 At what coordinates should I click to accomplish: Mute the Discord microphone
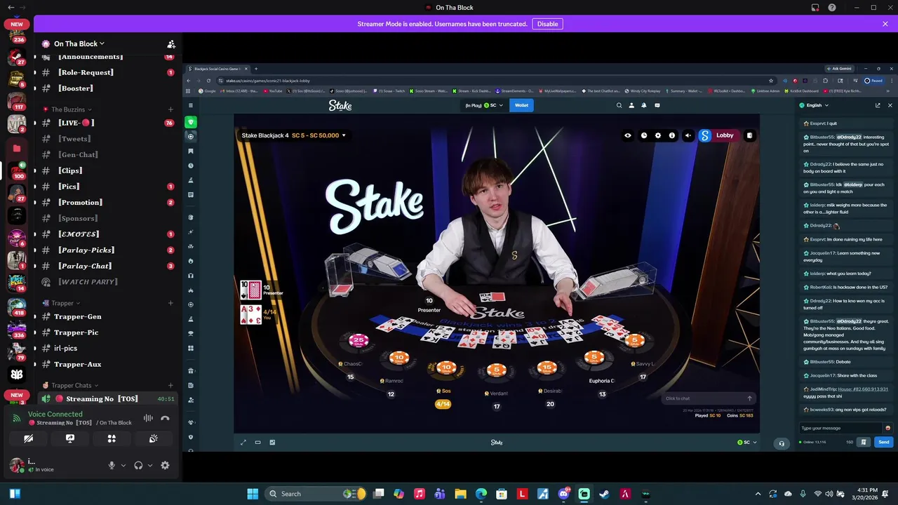point(112,465)
